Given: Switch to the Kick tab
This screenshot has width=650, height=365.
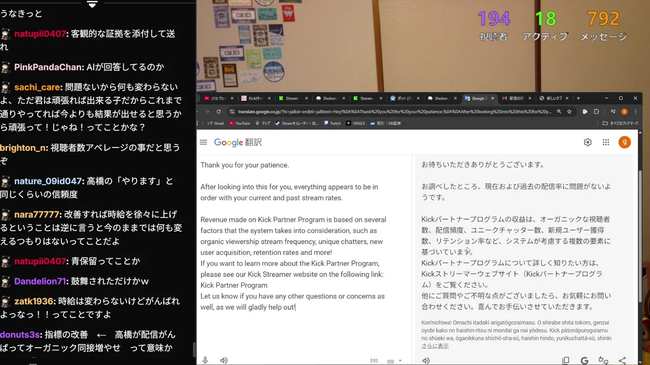Looking at the screenshot, I should coord(255,98).
